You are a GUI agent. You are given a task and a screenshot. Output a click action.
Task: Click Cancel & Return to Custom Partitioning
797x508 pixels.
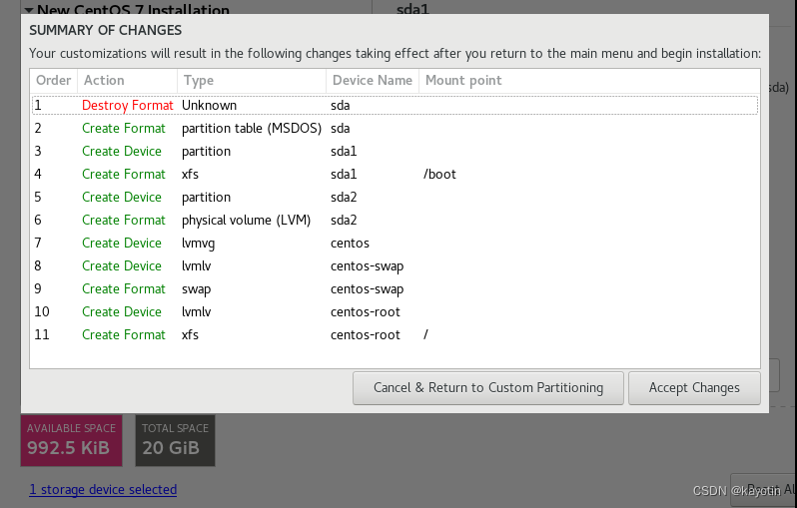pos(488,388)
